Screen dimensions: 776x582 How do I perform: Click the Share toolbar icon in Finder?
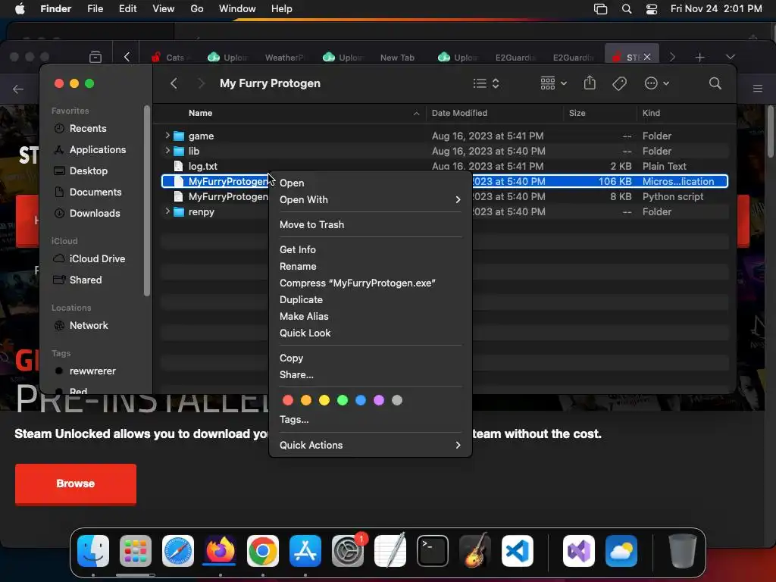pos(590,83)
